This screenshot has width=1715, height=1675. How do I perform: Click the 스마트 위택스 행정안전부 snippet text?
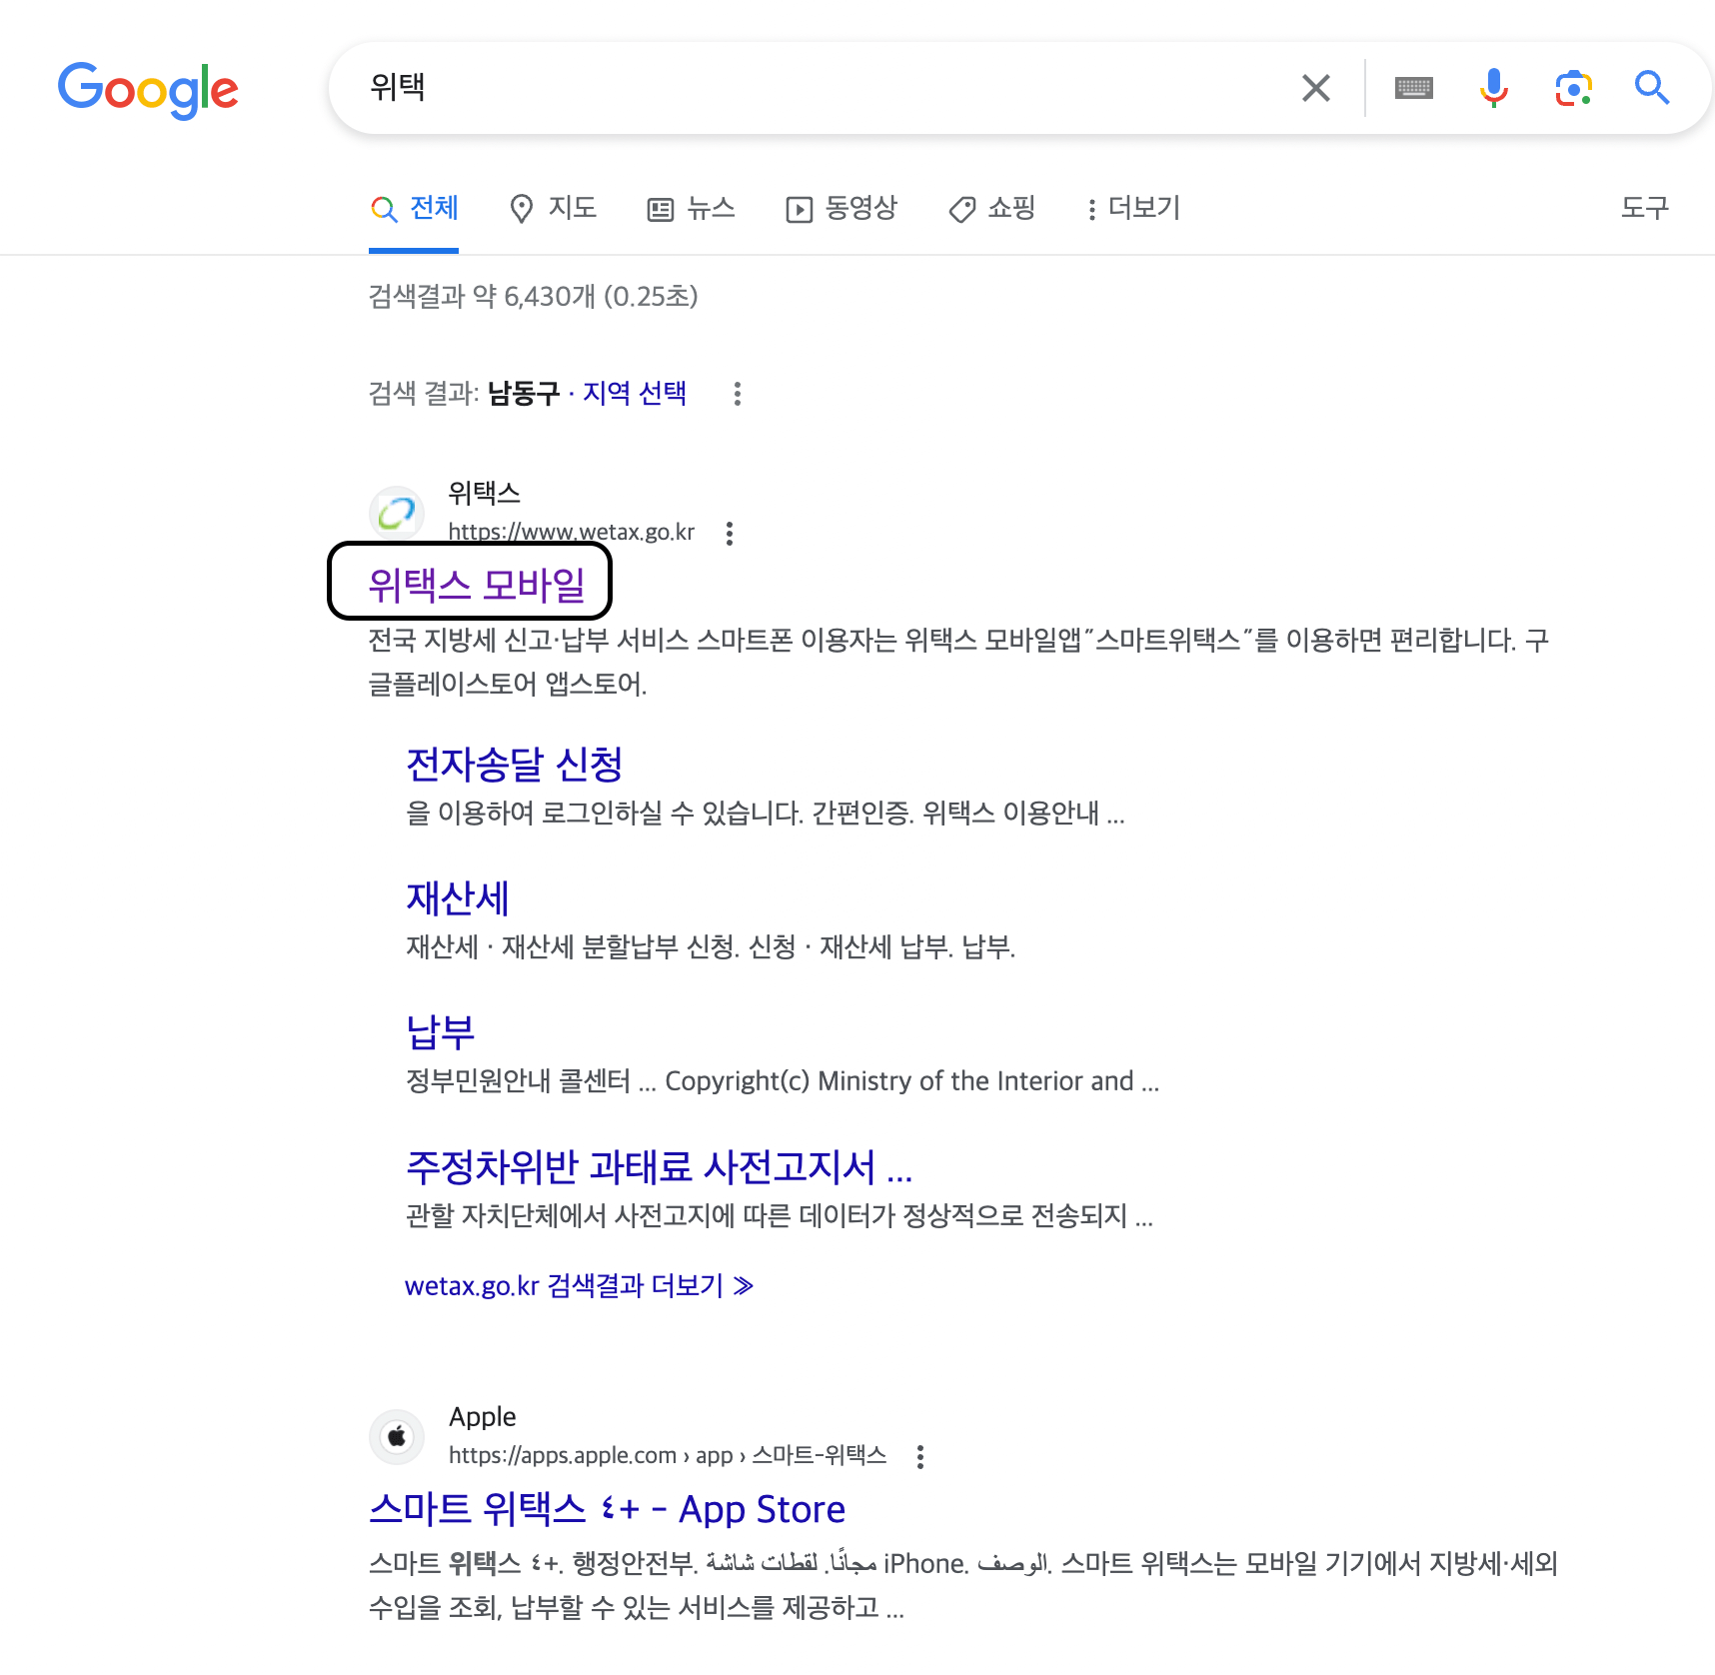click(962, 1585)
